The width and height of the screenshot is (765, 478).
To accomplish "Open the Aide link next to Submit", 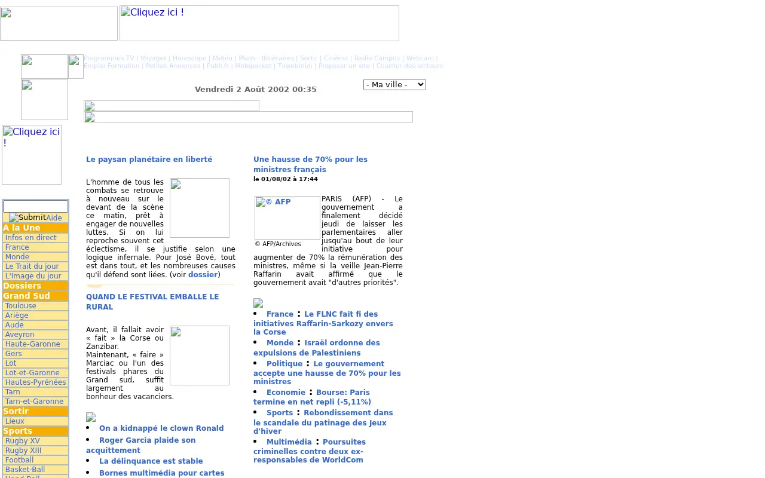I will [54, 218].
